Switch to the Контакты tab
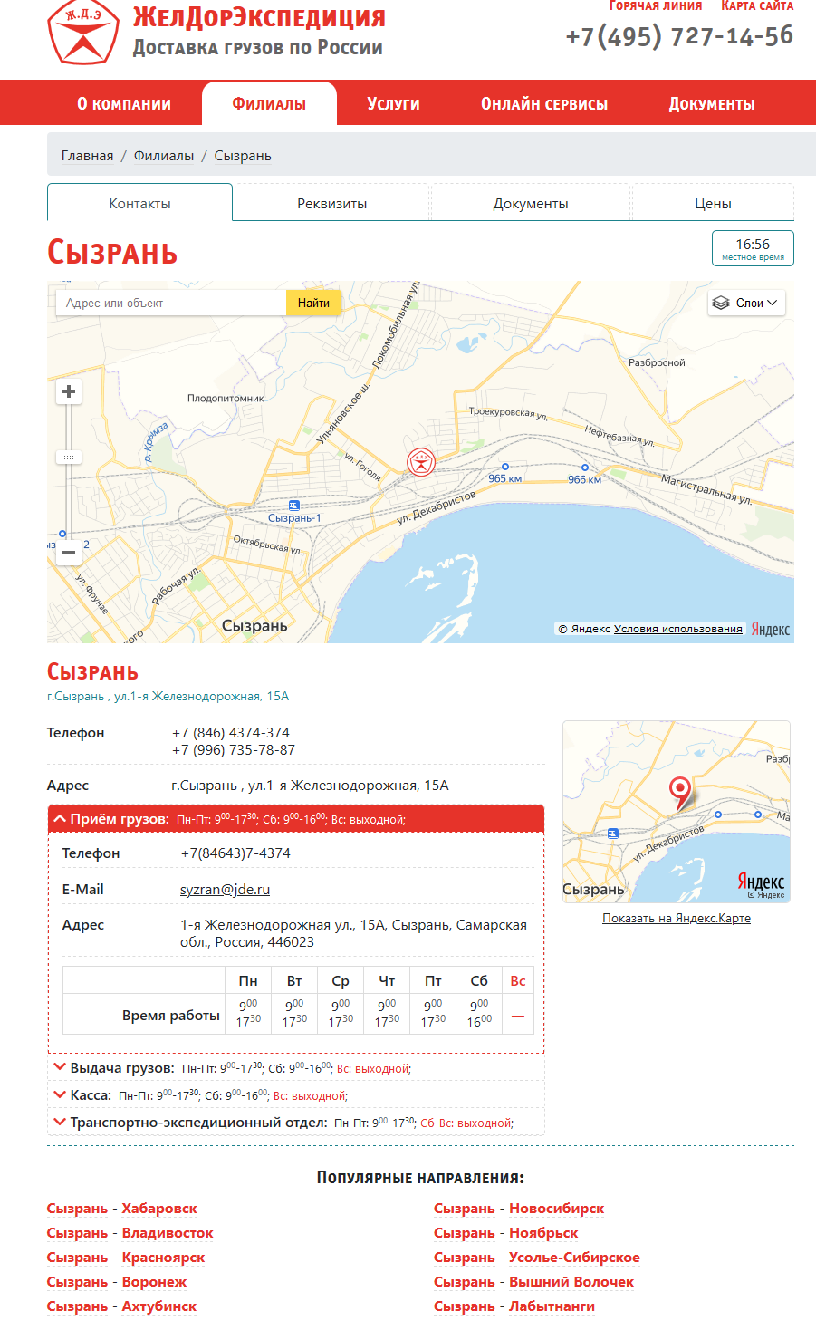The height and width of the screenshot is (1340, 816). coord(139,203)
